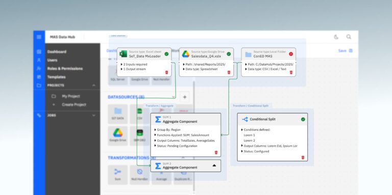Select the Google Drive datasource tile

pos(118,135)
